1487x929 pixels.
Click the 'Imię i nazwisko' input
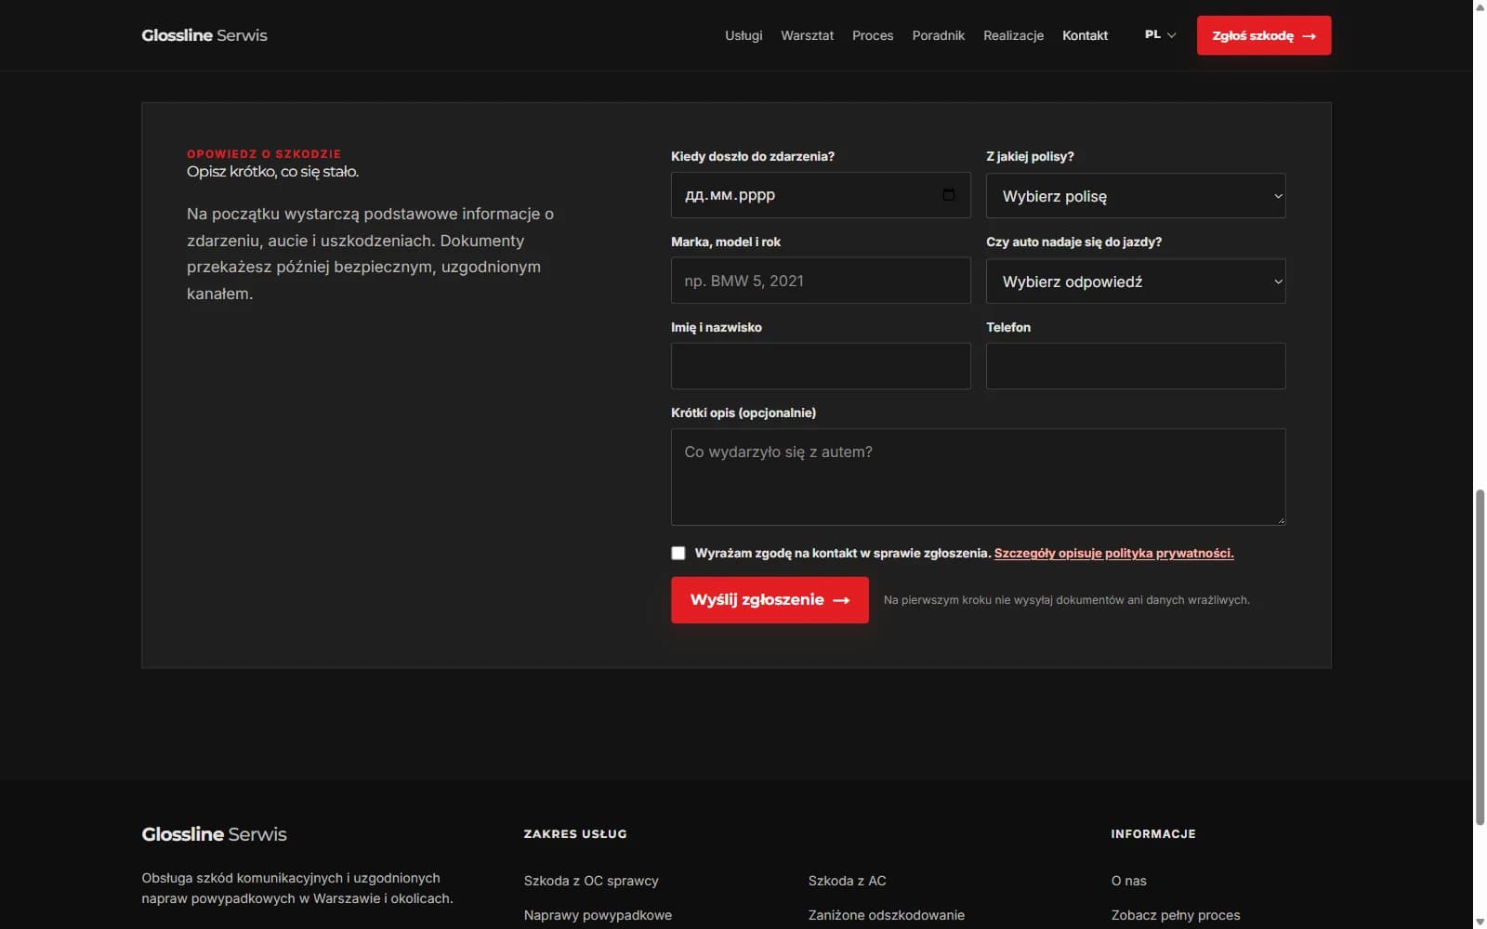821,366
